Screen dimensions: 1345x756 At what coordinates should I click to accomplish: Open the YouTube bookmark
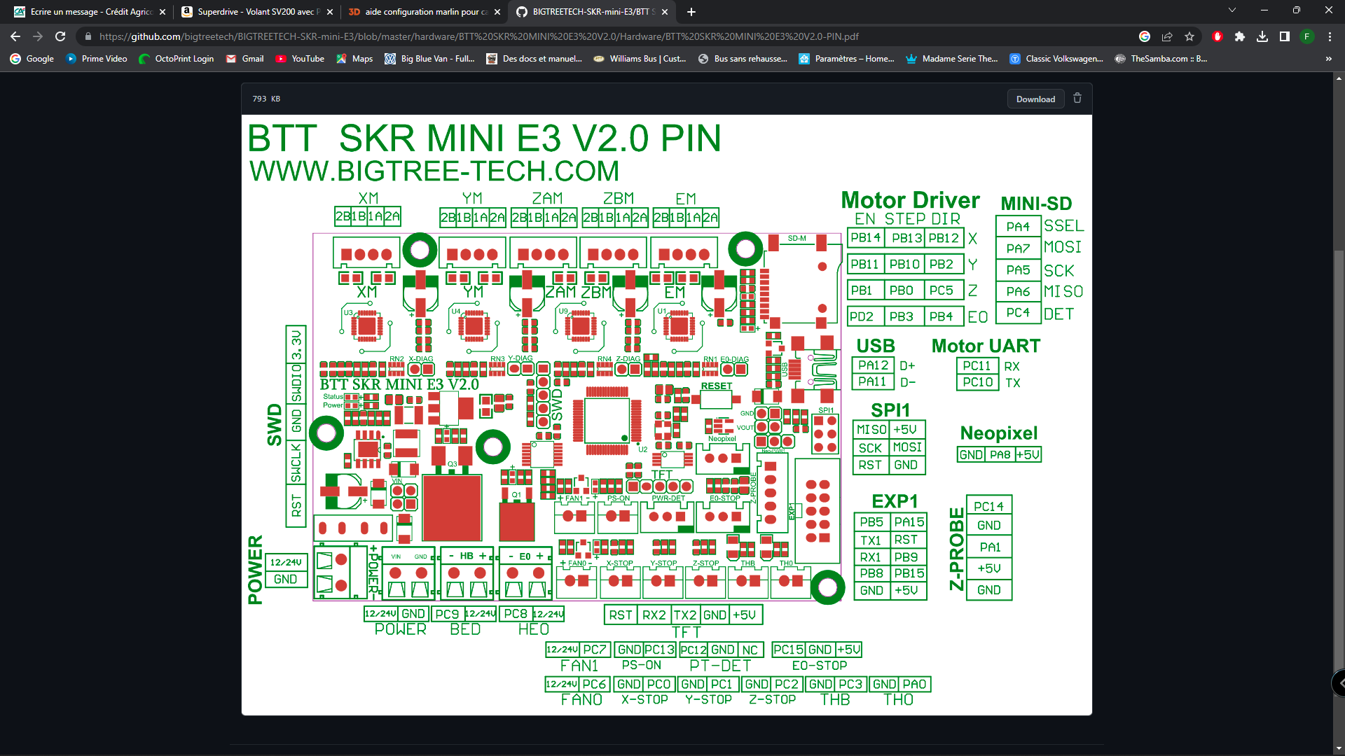coord(301,59)
